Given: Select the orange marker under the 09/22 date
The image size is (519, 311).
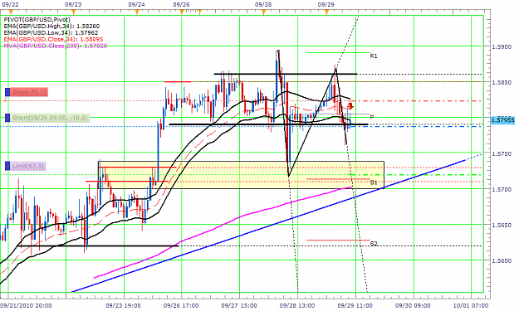Looking at the screenshot, I should [11, 12].
